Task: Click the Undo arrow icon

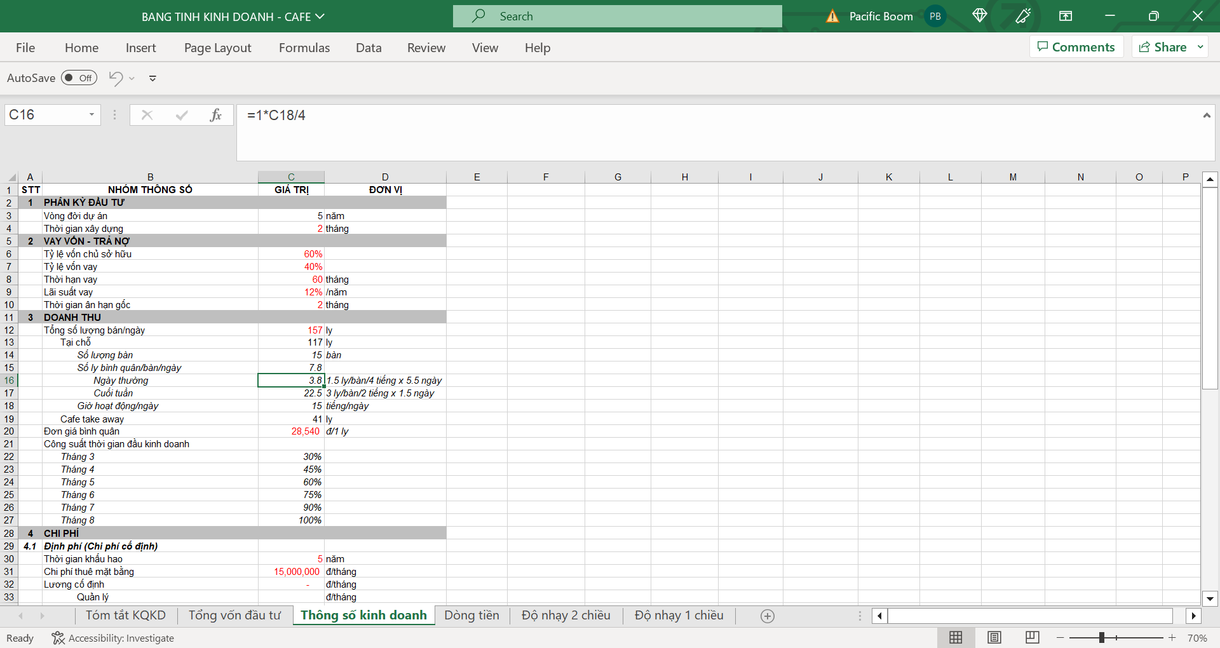Action: tap(116, 78)
